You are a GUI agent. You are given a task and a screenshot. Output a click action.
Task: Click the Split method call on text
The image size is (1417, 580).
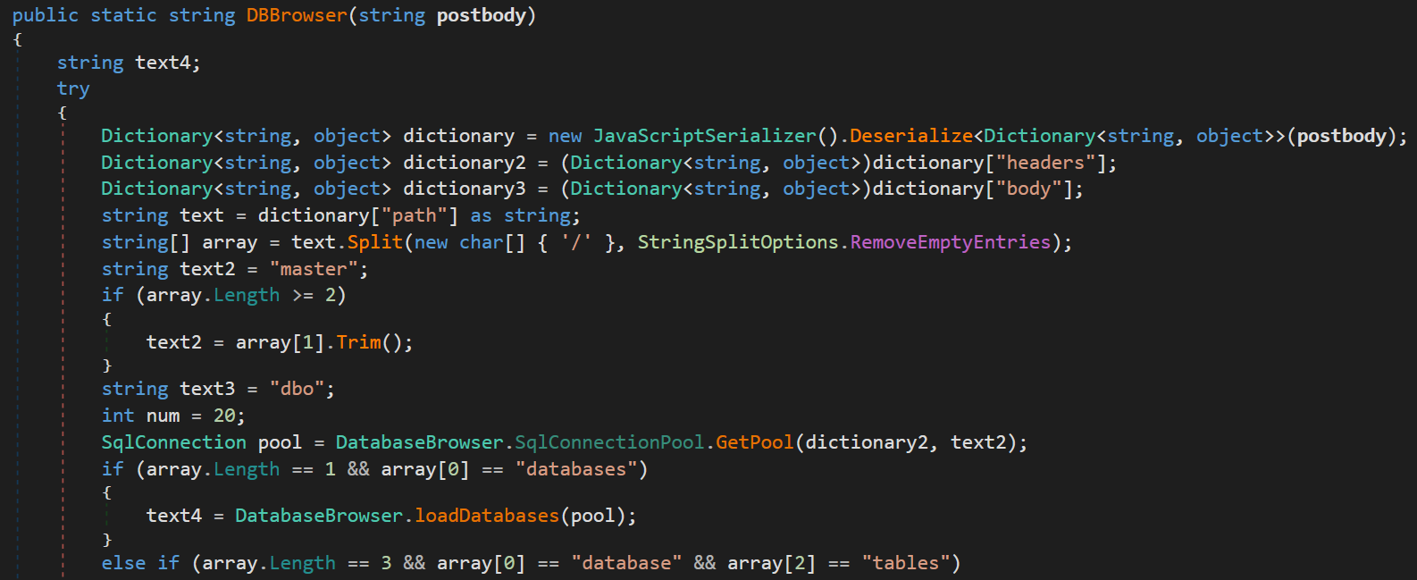click(x=375, y=242)
